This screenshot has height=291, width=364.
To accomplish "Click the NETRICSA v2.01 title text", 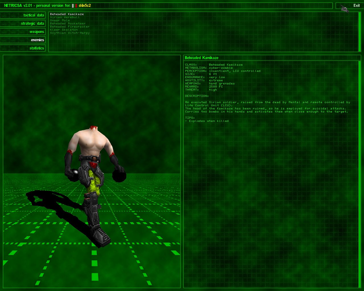I will [x=18, y=6].
